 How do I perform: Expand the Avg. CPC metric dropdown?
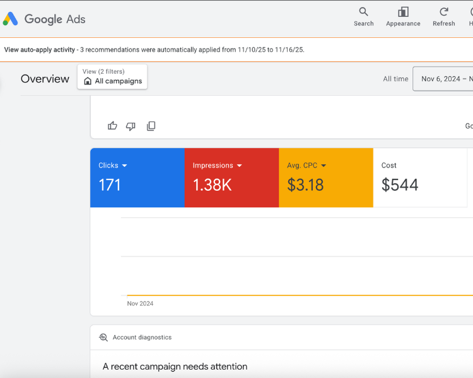(324, 166)
